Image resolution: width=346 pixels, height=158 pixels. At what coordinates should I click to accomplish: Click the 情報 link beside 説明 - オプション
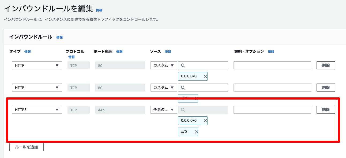coord(270,52)
